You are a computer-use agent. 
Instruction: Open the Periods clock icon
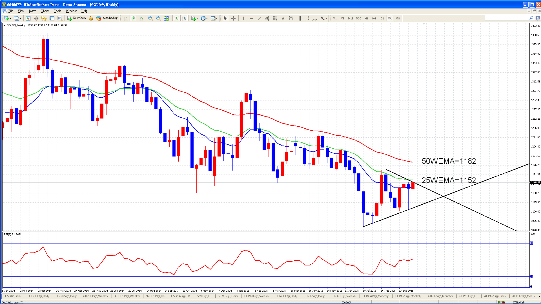pyautogui.click(x=203, y=18)
